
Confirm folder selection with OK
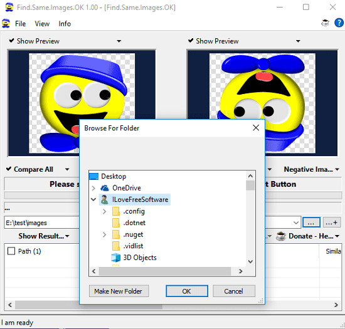click(x=186, y=291)
